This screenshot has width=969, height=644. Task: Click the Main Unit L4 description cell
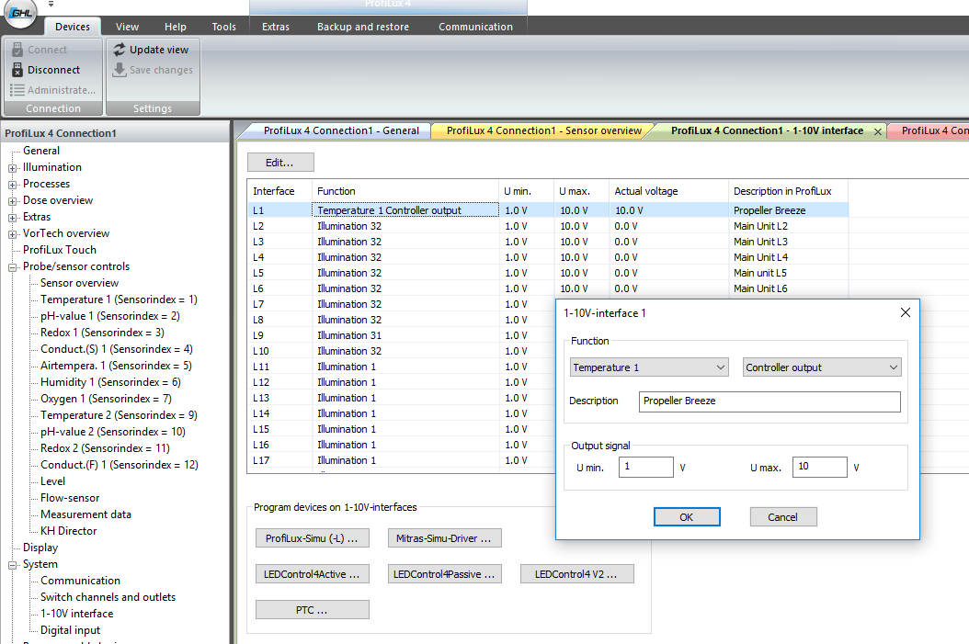tap(760, 257)
